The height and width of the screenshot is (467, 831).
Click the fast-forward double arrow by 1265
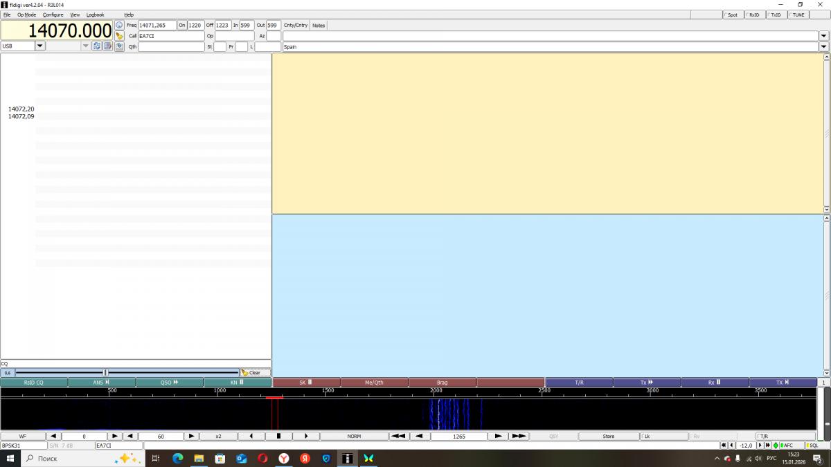pos(519,437)
